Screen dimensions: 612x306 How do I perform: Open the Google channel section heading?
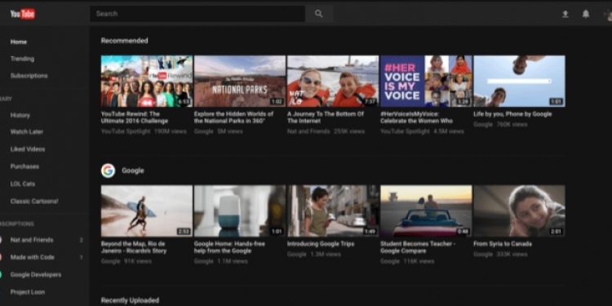[x=133, y=171]
